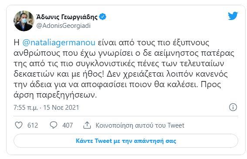Viewport: 247px width, 159px height.
Task: Open the Άδωνις Γεωργιάδης display name
Action: pyautogui.click(x=67, y=17)
